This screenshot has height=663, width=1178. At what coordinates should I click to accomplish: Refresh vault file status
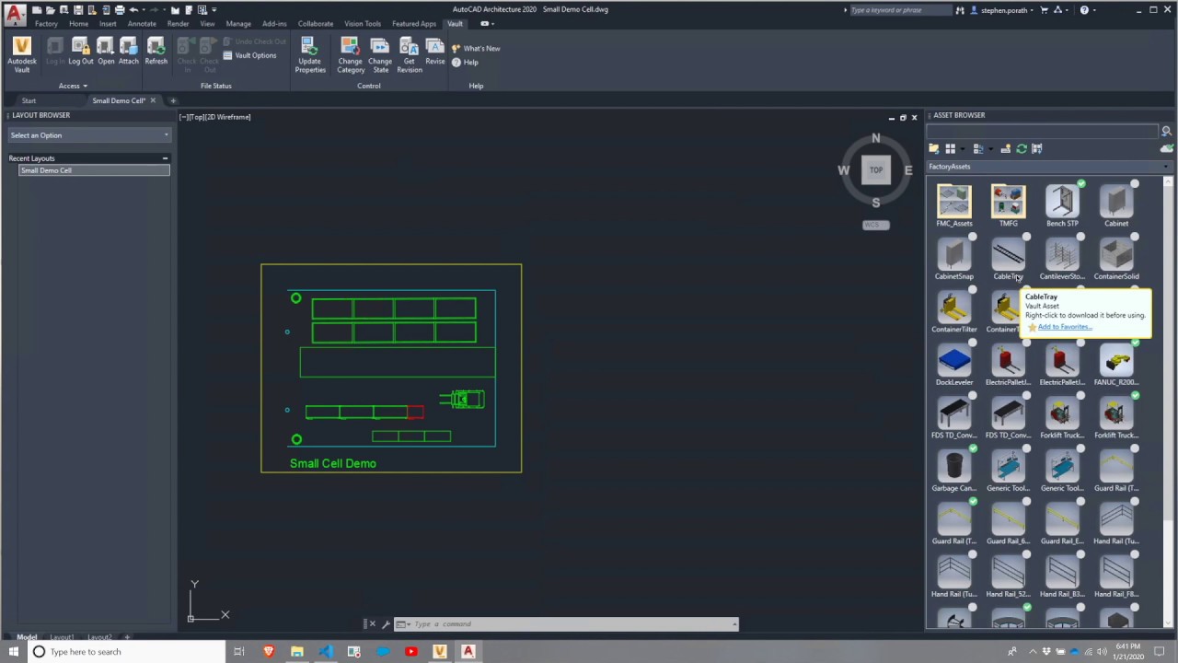(x=156, y=52)
